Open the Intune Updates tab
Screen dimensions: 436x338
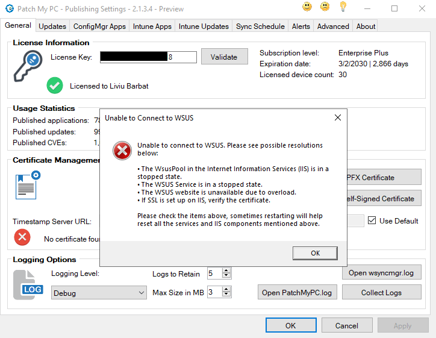click(x=204, y=27)
